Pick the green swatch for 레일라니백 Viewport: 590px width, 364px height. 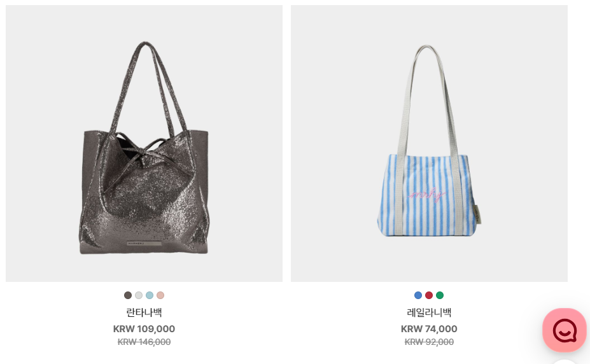440,295
